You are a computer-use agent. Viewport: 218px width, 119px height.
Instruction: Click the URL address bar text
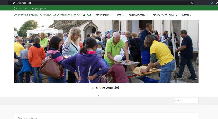(24, 3)
